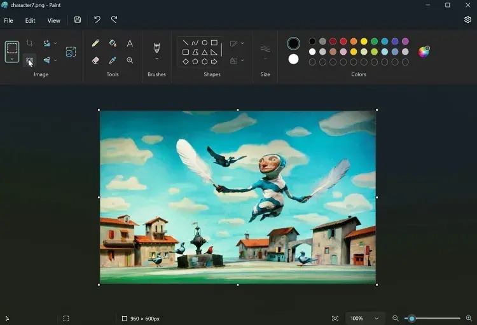Image resolution: width=477 pixels, height=325 pixels.
Task: Choose the Triangle shape
Action: point(205,52)
